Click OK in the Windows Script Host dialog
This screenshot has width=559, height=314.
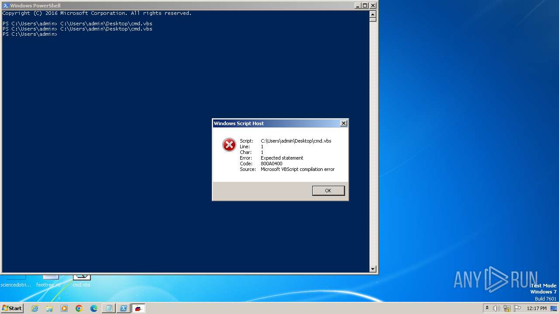click(x=328, y=191)
